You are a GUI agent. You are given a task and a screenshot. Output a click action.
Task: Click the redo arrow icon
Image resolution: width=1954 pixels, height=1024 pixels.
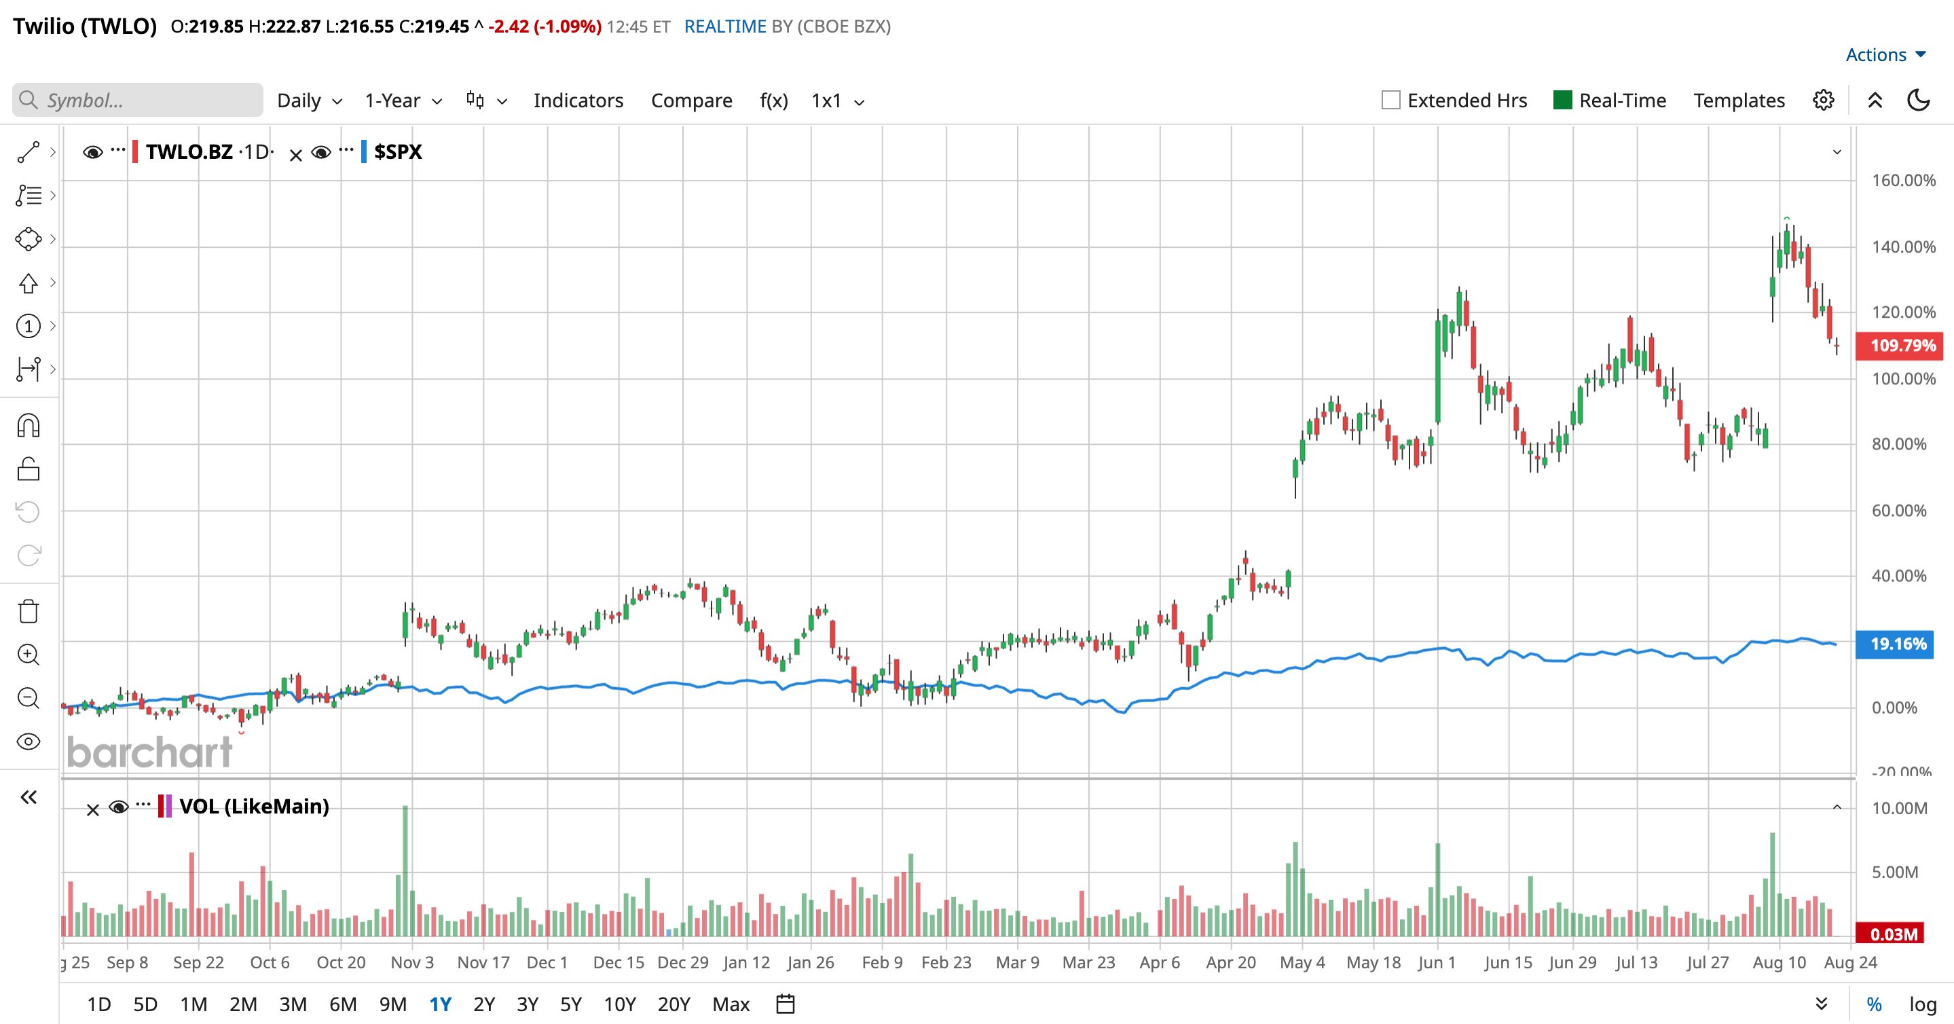click(28, 555)
